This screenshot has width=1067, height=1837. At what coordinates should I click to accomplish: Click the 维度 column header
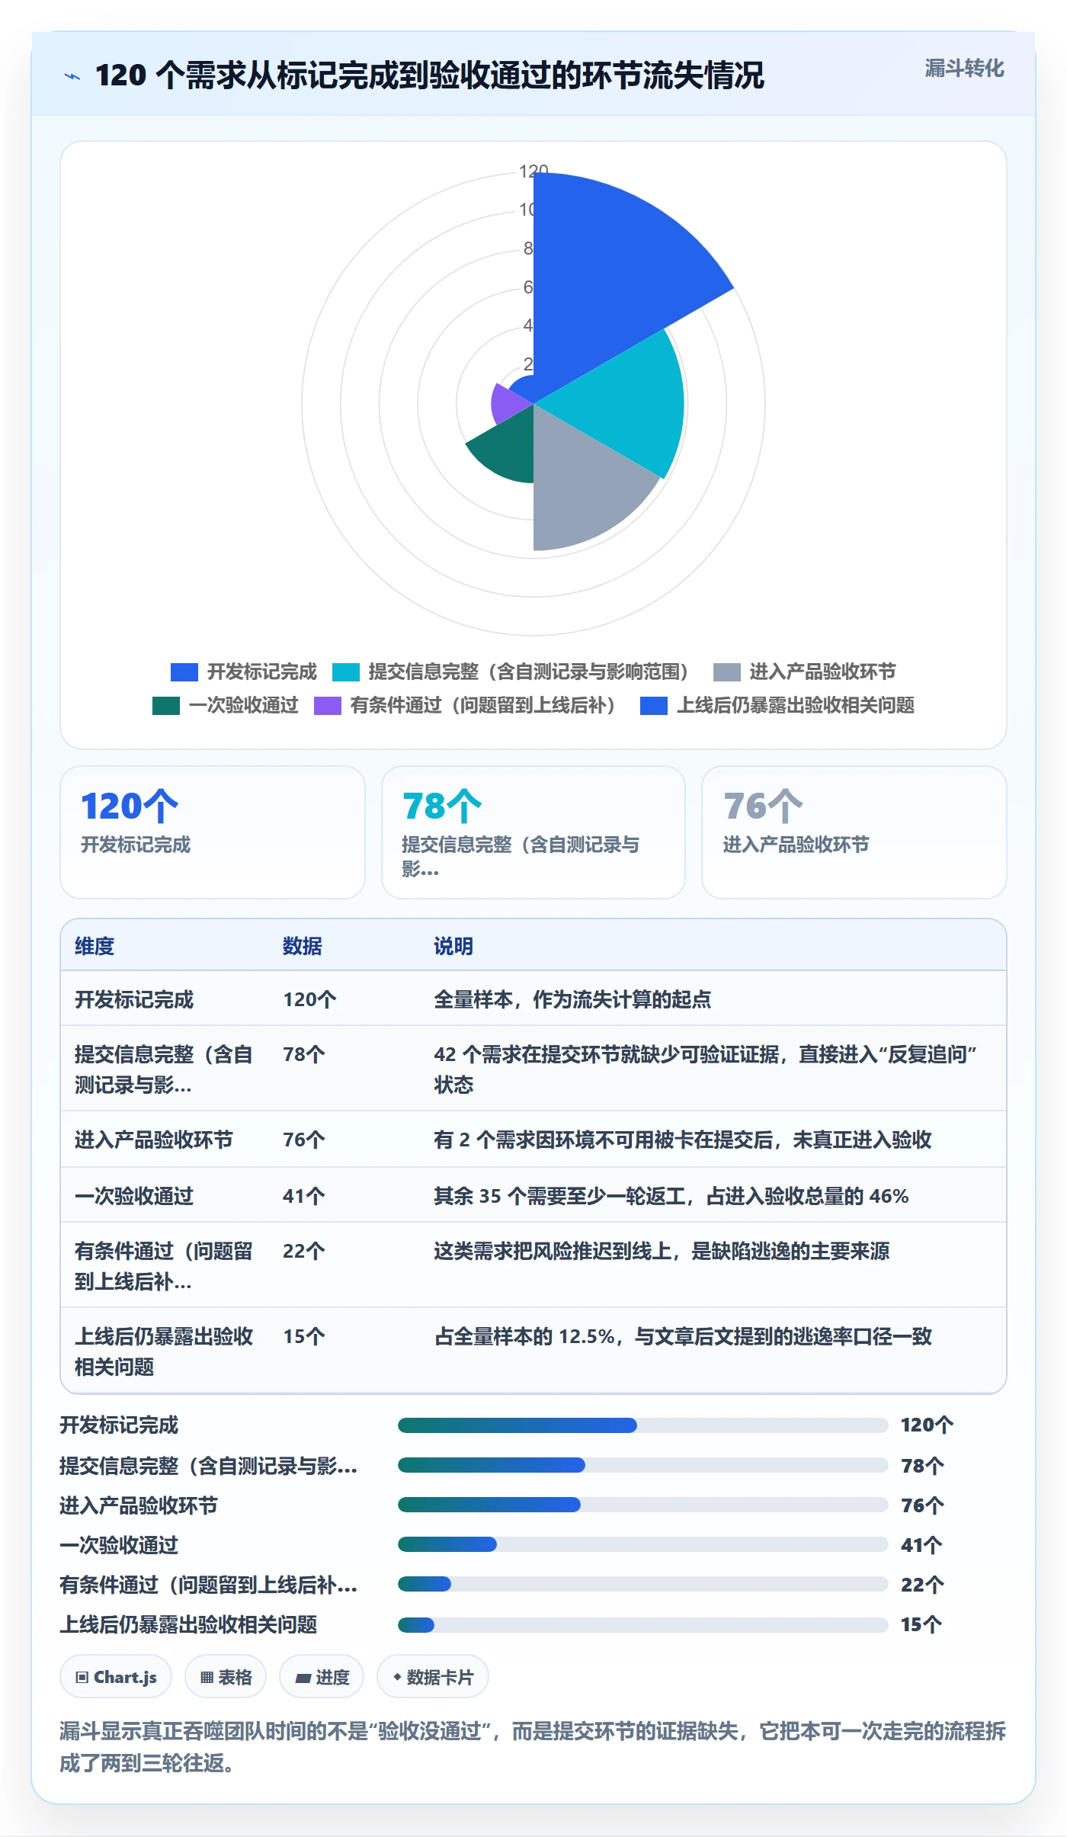(95, 946)
